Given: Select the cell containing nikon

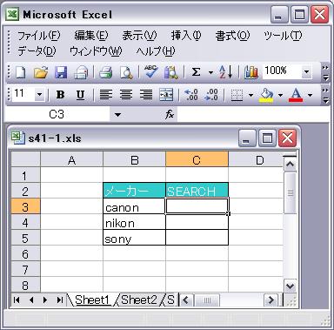Looking at the screenshot, I should coord(134,222).
